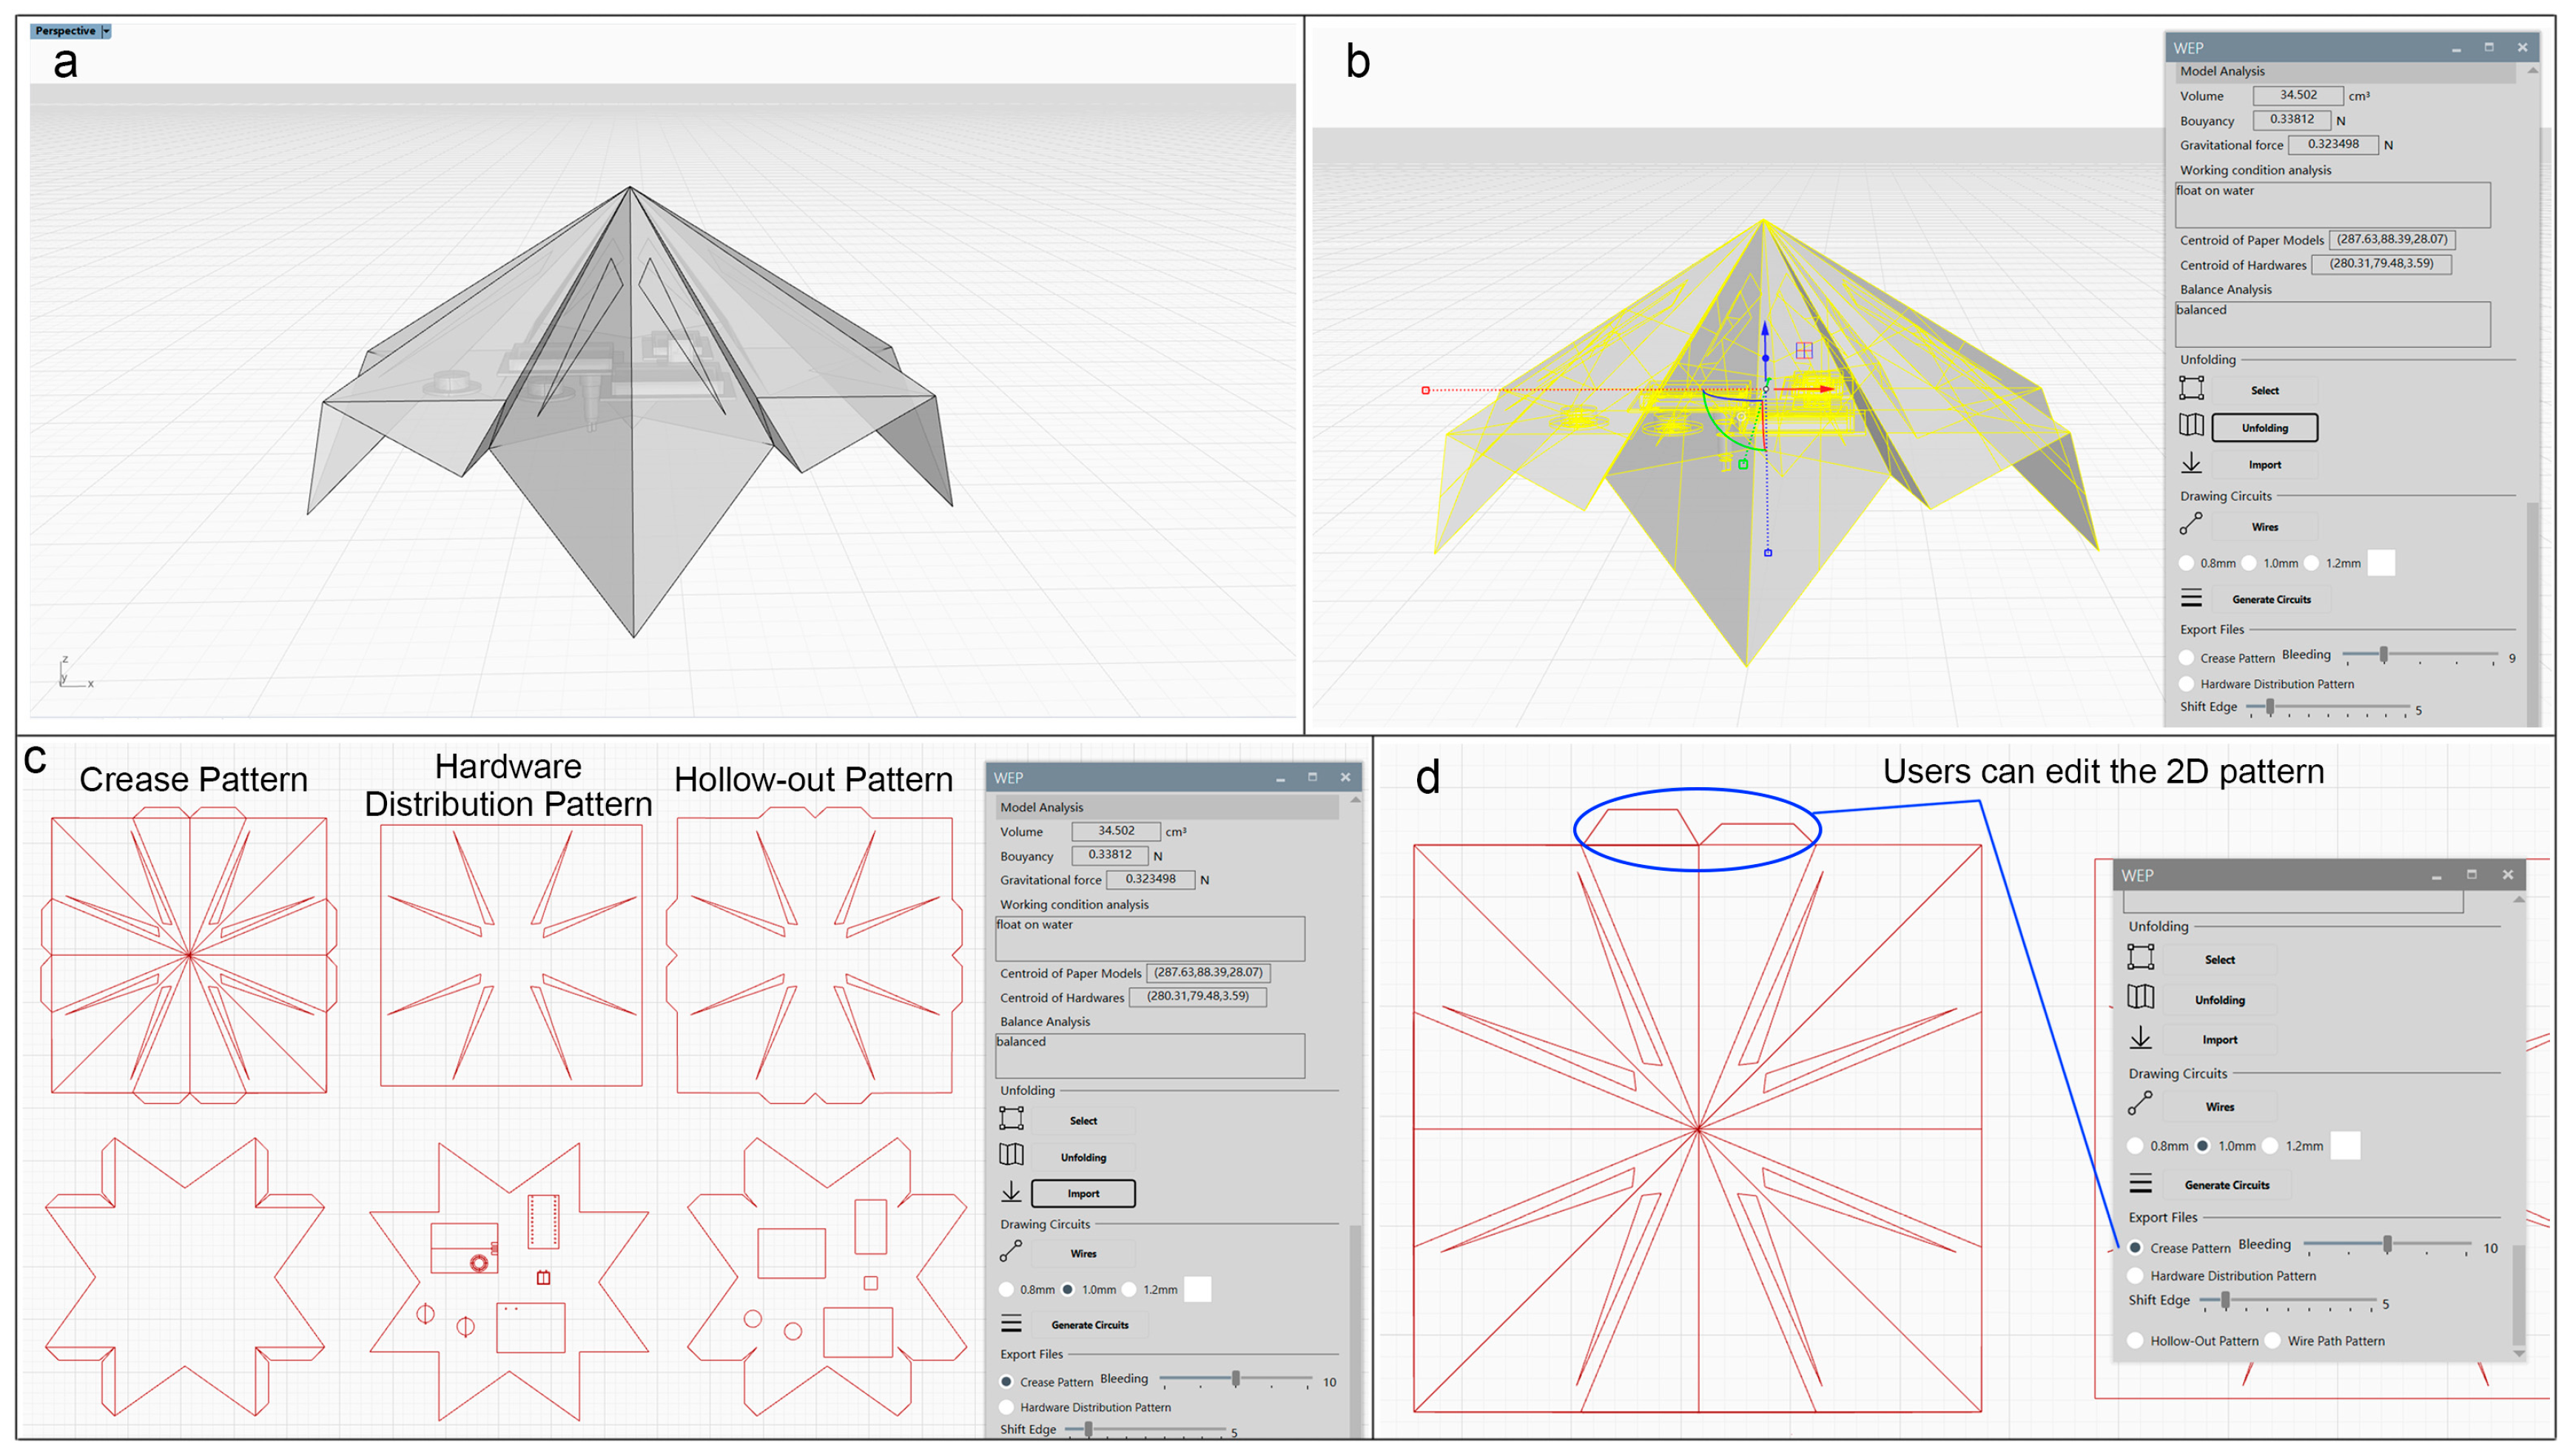Click the Generate Circuits lines icon in panel c

(1011, 1324)
